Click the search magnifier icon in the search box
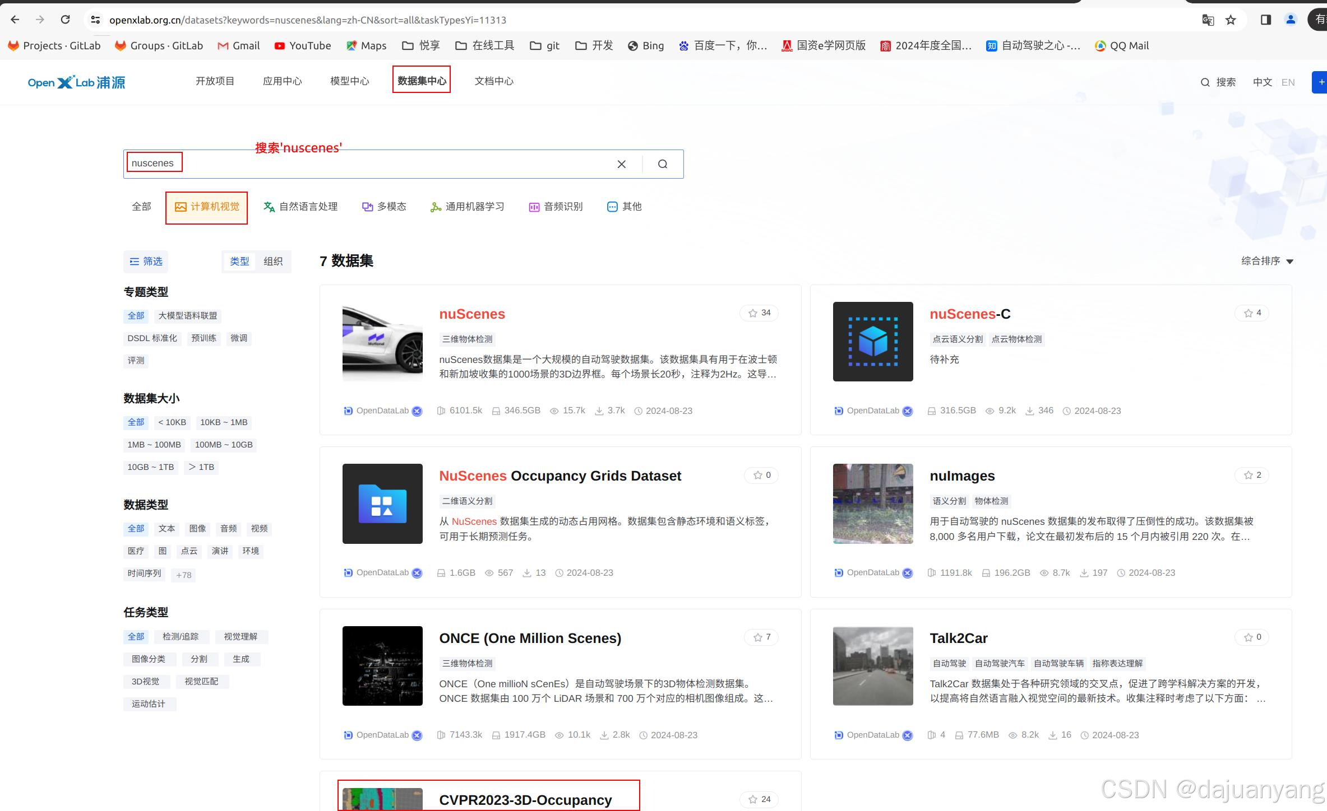 click(x=663, y=164)
